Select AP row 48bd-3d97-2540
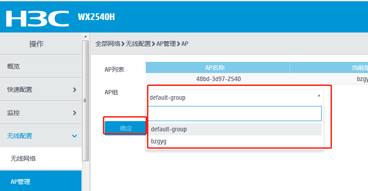This screenshot has height=191, width=368. tap(218, 79)
